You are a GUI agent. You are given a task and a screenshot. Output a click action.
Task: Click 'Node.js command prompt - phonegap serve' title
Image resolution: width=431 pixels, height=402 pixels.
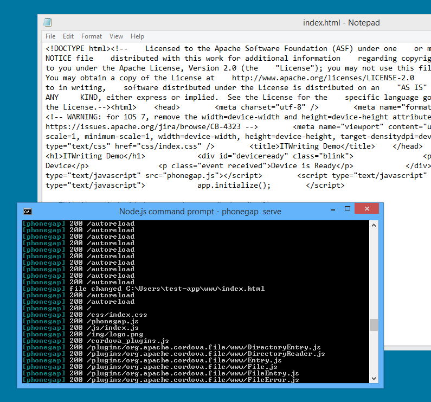[x=200, y=212]
